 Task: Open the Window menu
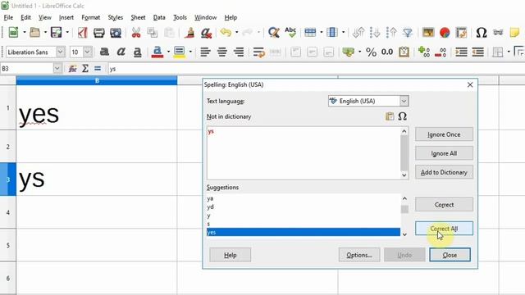click(x=206, y=17)
